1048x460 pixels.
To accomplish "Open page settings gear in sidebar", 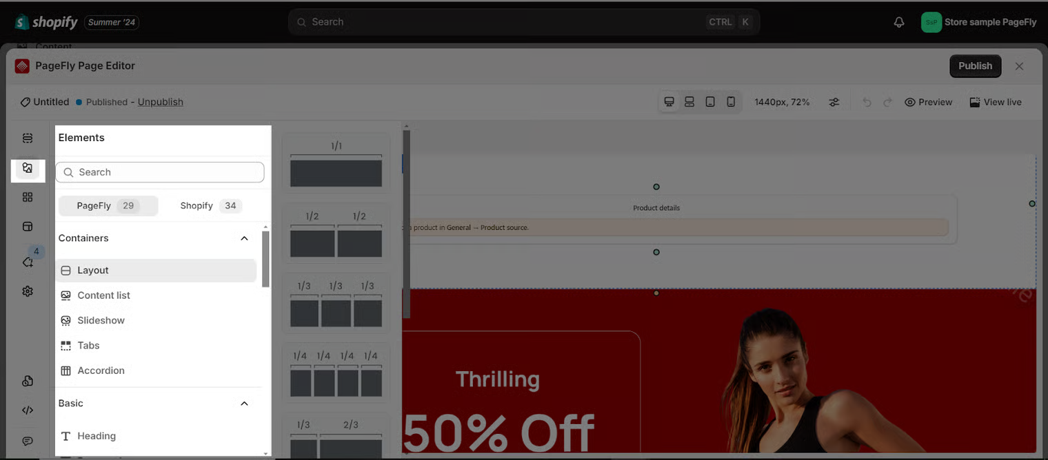I will point(28,291).
